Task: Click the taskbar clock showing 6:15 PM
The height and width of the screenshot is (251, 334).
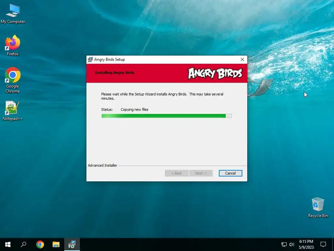Action: (306, 244)
